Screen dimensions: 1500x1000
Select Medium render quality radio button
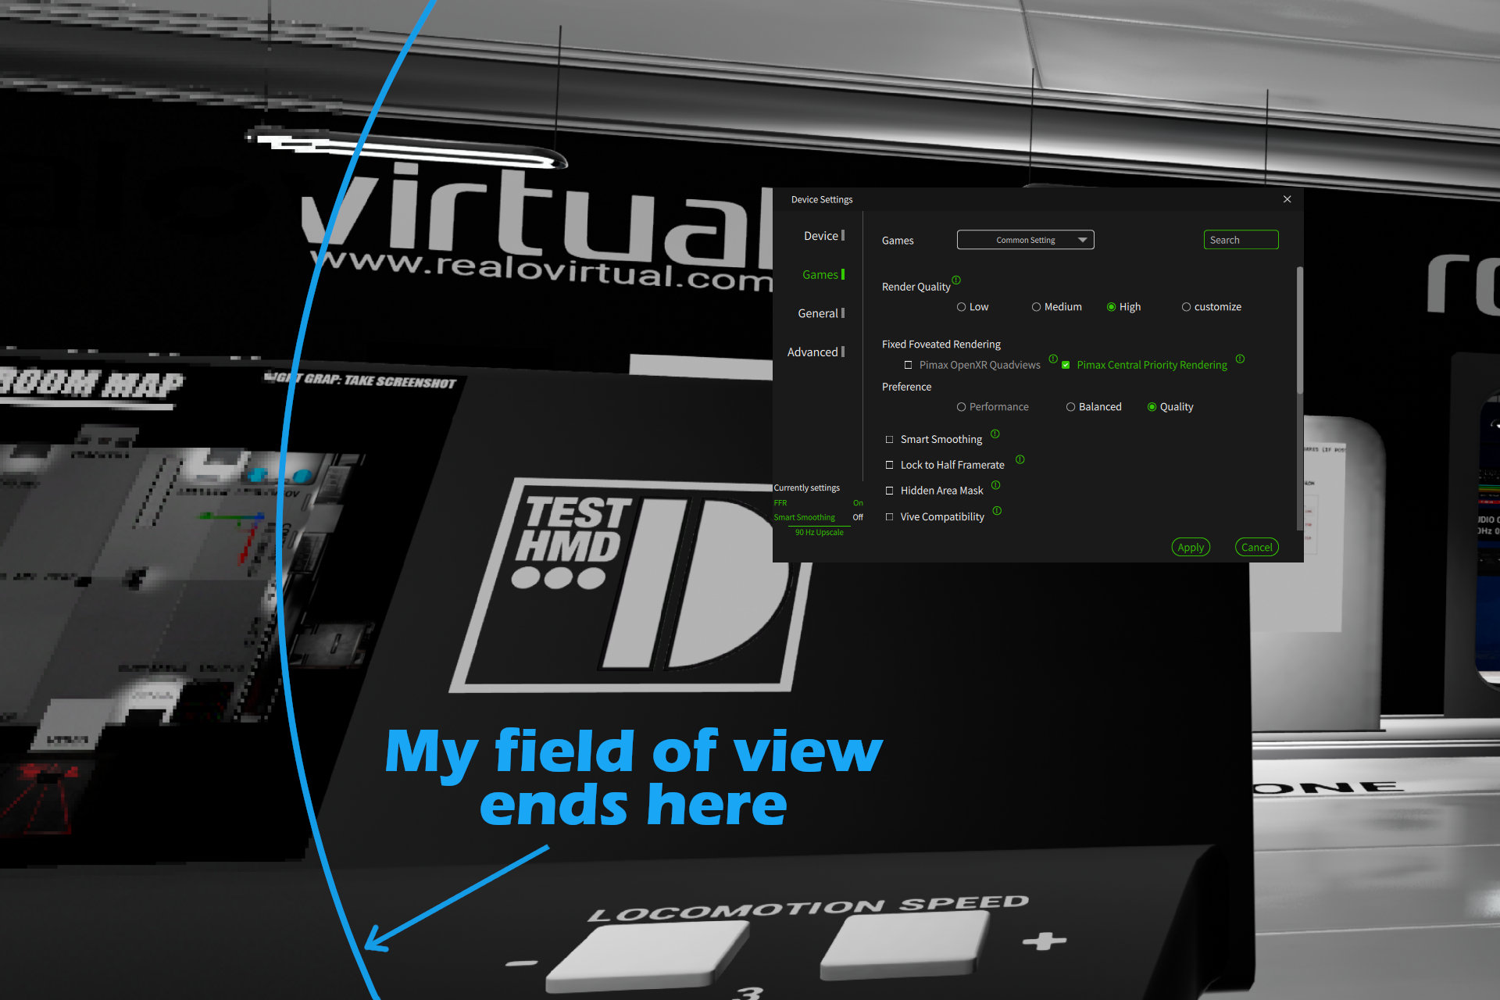click(x=1034, y=307)
